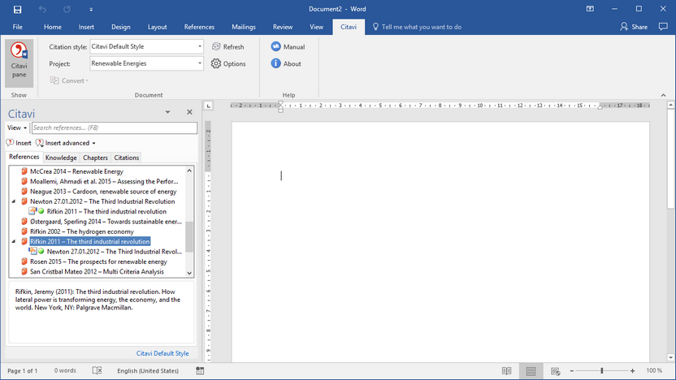676x380 pixels.
Task: Open Citavi pane options arrow
Action: click(167, 112)
